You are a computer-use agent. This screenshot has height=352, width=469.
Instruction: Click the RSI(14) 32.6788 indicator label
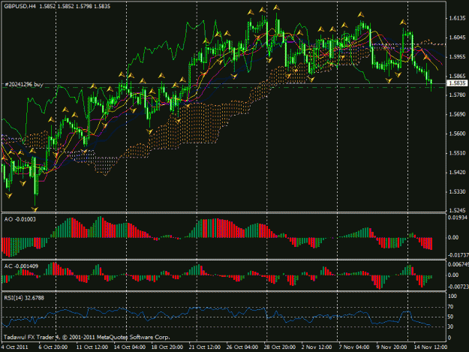click(24, 298)
